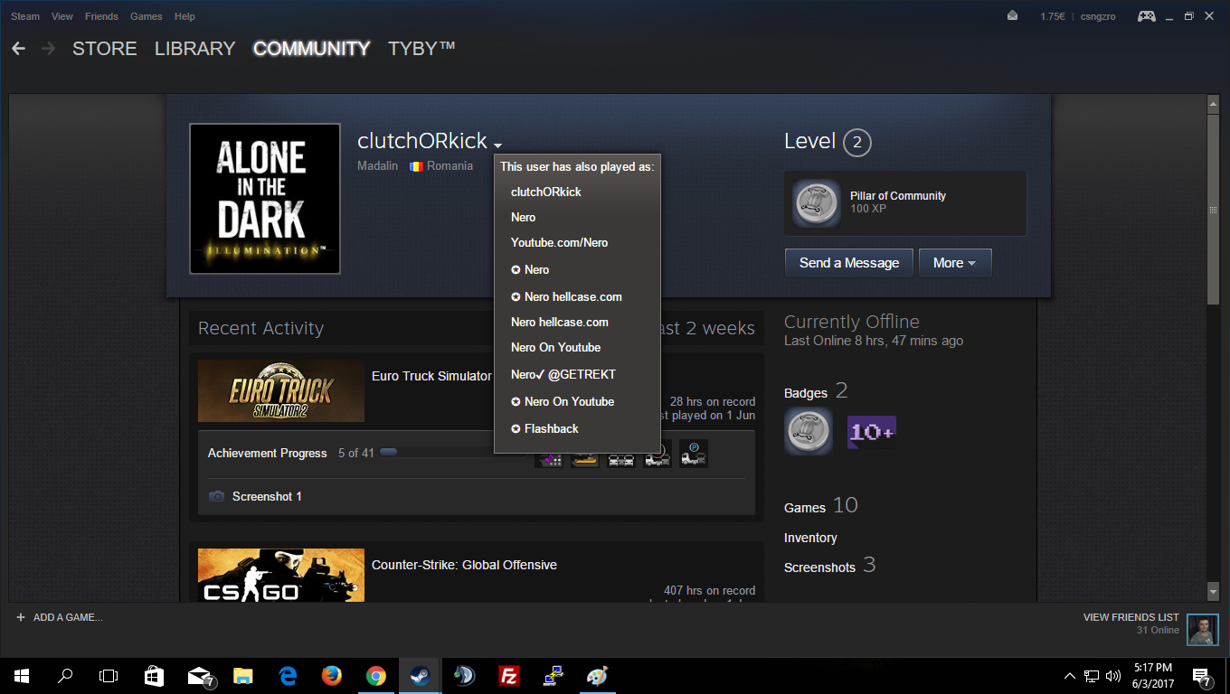Collapse the username history dropdown arrow
This screenshot has width=1230, height=694.
click(497, 145)
